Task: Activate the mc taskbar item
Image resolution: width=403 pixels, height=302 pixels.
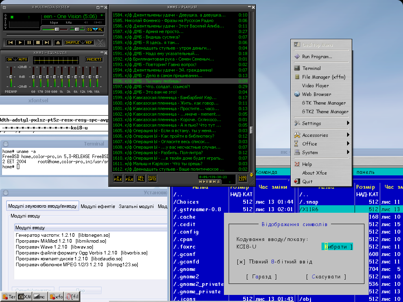Action: [40, 297]
